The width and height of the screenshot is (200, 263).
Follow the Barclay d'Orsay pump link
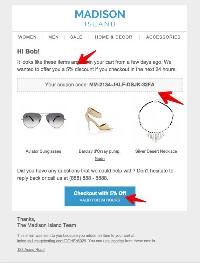(x=100, y=151)
